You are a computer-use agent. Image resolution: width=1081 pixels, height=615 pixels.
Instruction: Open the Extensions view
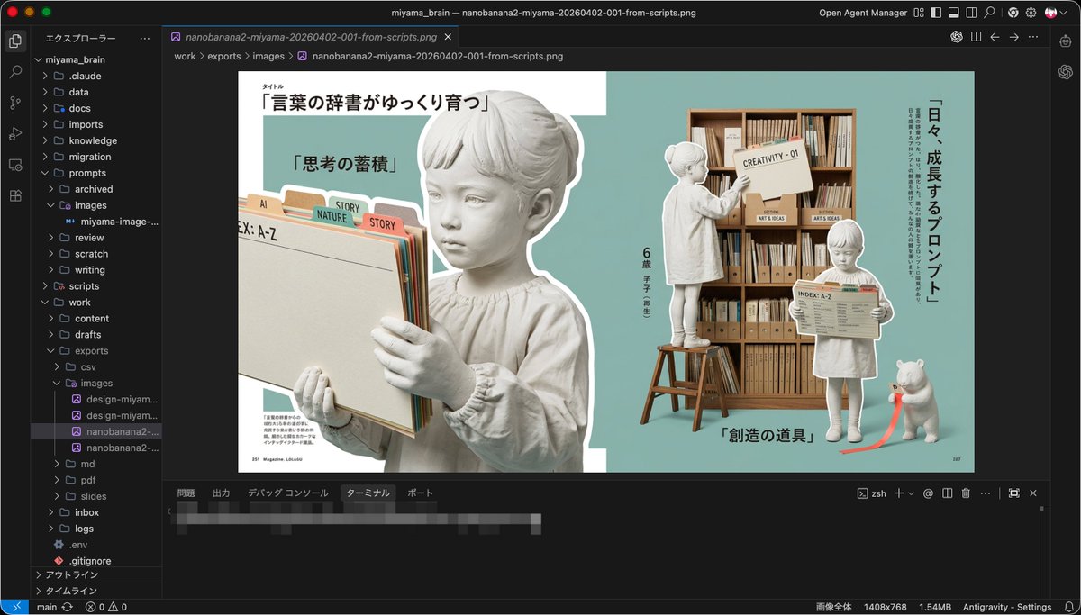pyautogui.click(x=14, y=195)
